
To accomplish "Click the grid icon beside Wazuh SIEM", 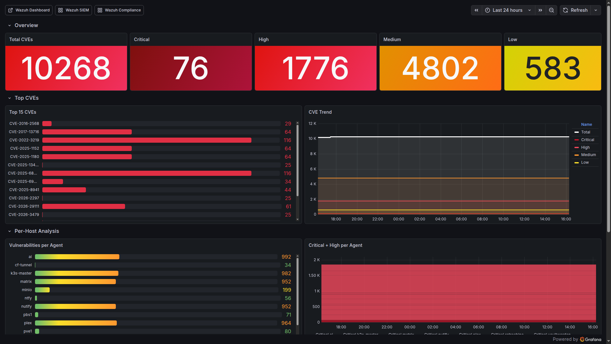I will point(60,10).
